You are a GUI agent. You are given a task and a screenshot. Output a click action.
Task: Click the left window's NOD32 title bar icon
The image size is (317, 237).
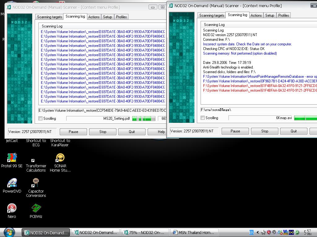[x=9, y=7]
